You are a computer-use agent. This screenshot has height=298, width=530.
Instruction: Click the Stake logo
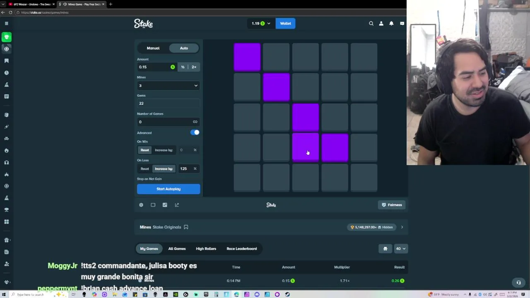[143, 24]
